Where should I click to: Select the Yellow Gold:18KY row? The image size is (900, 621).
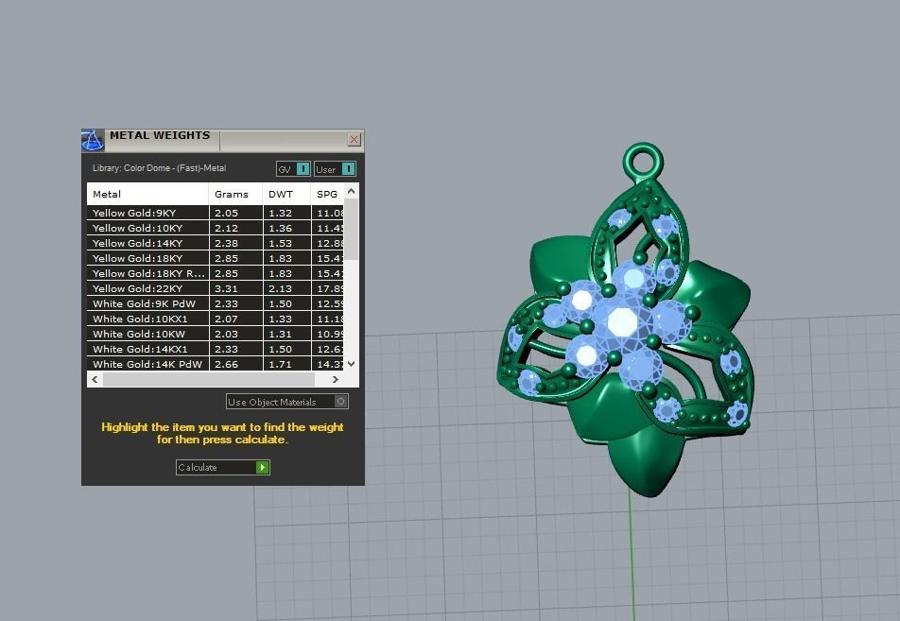[x=216, y=258]
